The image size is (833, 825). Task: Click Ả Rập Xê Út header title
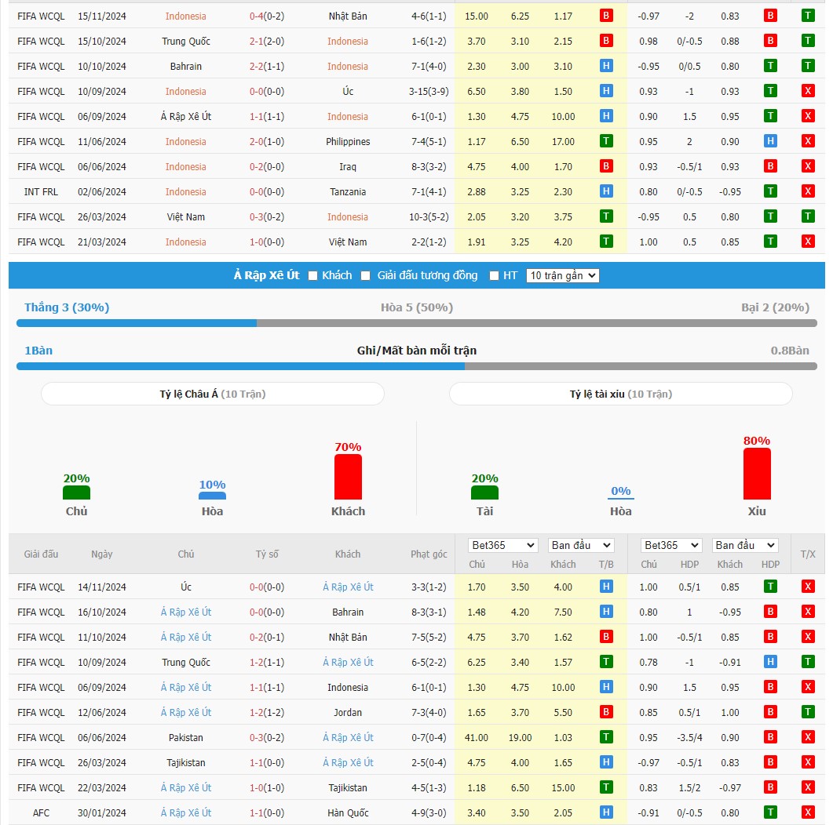point(266,275)
